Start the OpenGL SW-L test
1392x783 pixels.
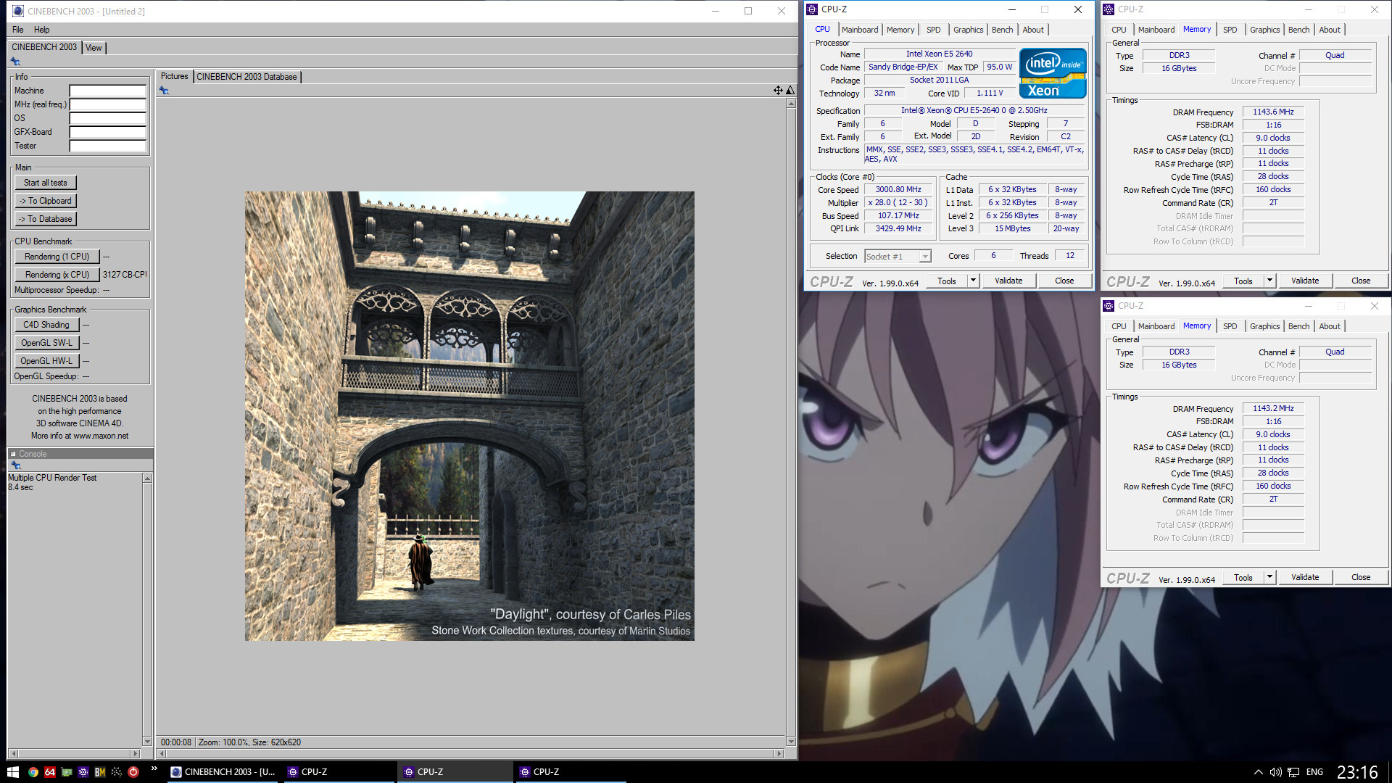46,343
